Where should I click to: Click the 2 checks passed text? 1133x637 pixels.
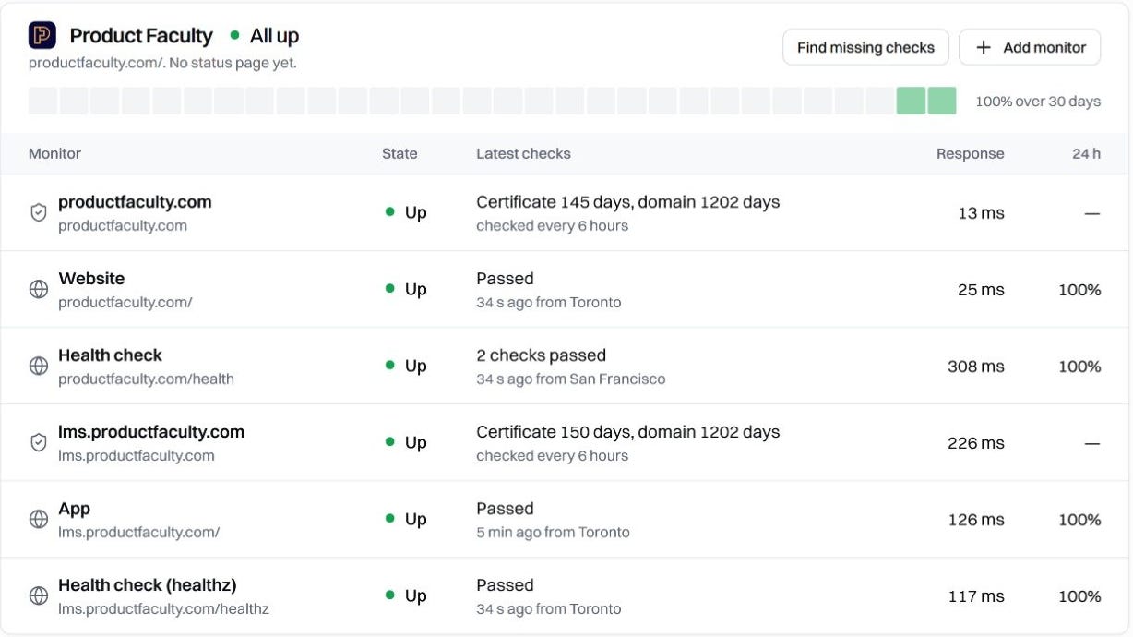coord(542,355)
